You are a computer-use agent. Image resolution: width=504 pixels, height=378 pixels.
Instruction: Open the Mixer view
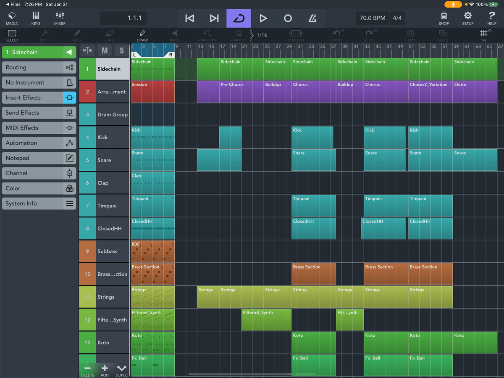pos(59,18)
